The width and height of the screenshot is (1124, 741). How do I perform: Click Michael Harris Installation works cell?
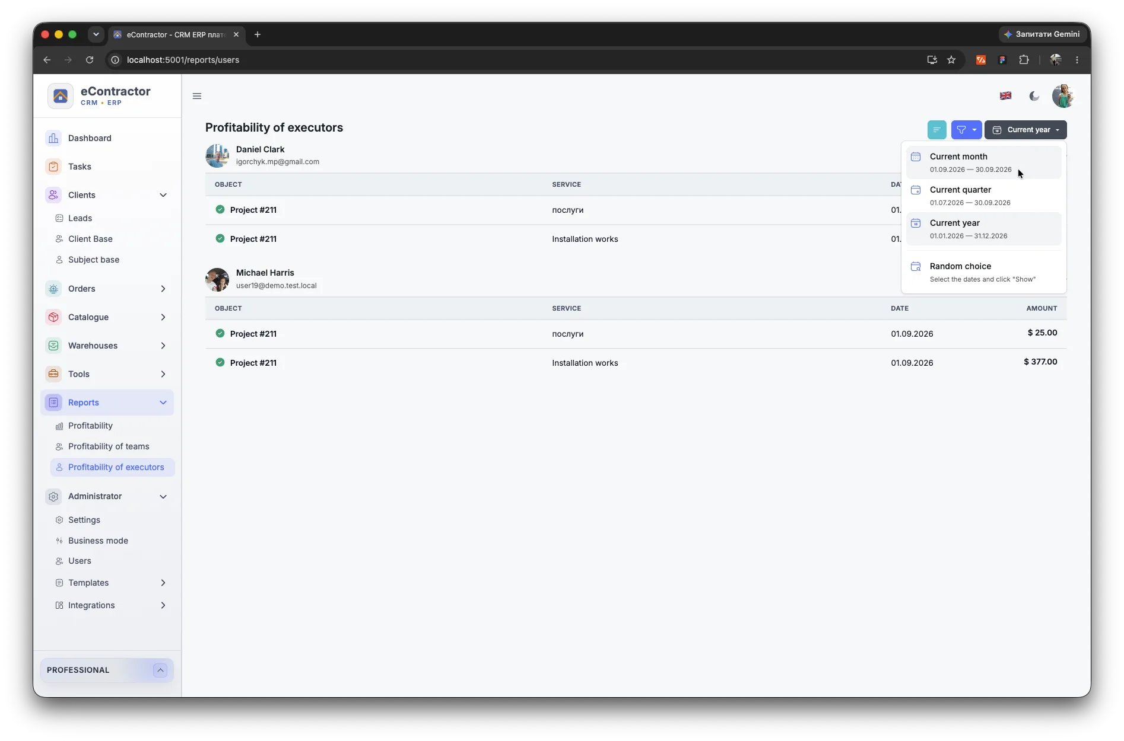(585, 363)
